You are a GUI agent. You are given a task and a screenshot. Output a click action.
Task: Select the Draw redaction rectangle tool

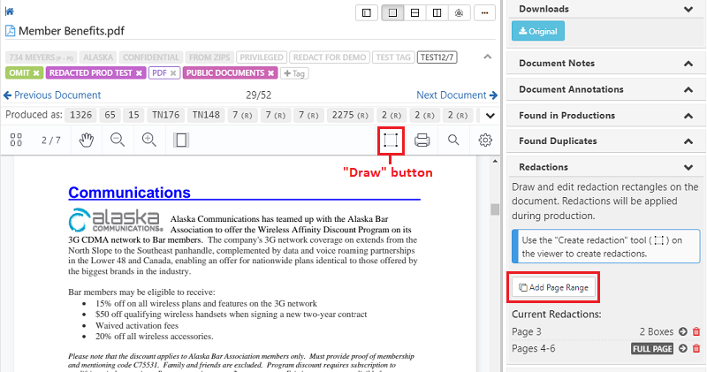[x=391, y=140]
